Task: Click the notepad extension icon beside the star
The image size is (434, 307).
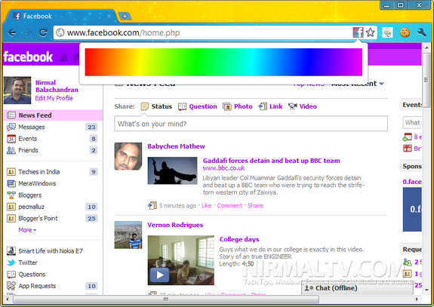Action: (387, 32)
